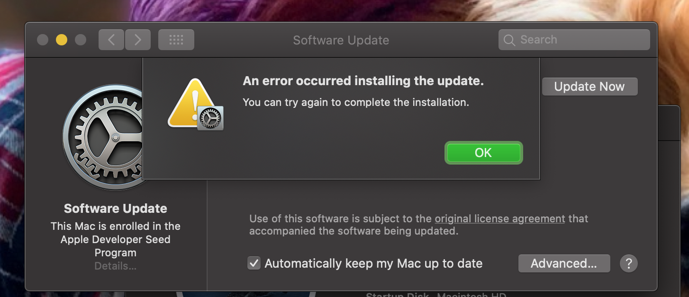Dismiss the error dialog with OK
689x297 pixels.
coord(483,153)
